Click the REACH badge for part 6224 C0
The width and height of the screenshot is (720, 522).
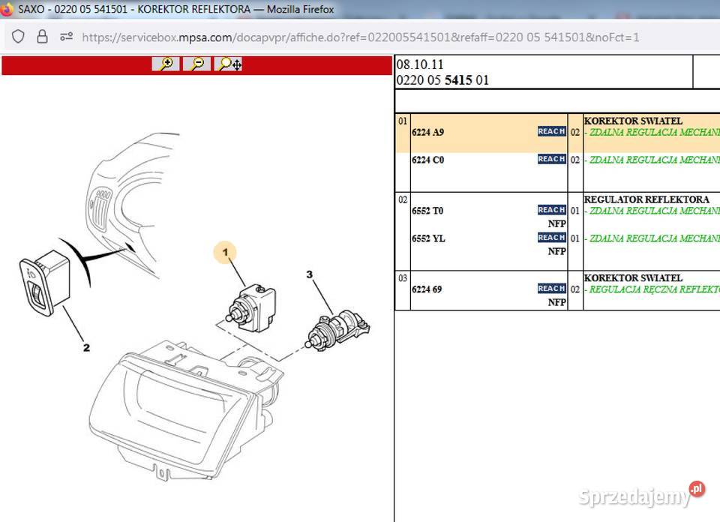551,159
